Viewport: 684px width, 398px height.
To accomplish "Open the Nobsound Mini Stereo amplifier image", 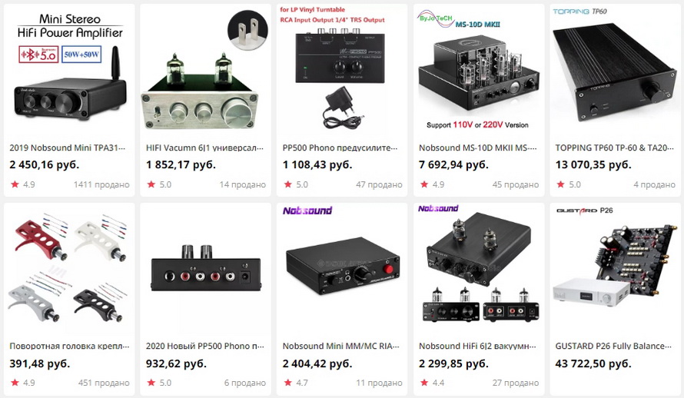I will pyautogui.click(x=69, y=70).
